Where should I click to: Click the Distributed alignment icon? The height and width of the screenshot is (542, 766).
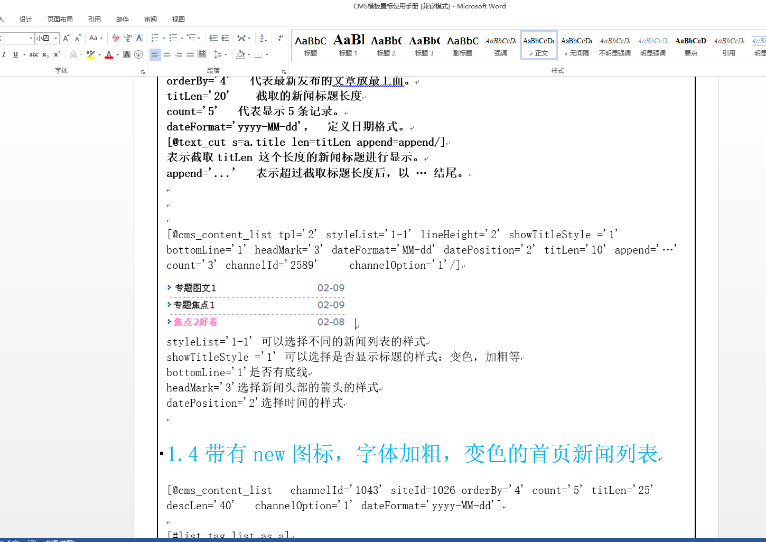click(202, 54)
